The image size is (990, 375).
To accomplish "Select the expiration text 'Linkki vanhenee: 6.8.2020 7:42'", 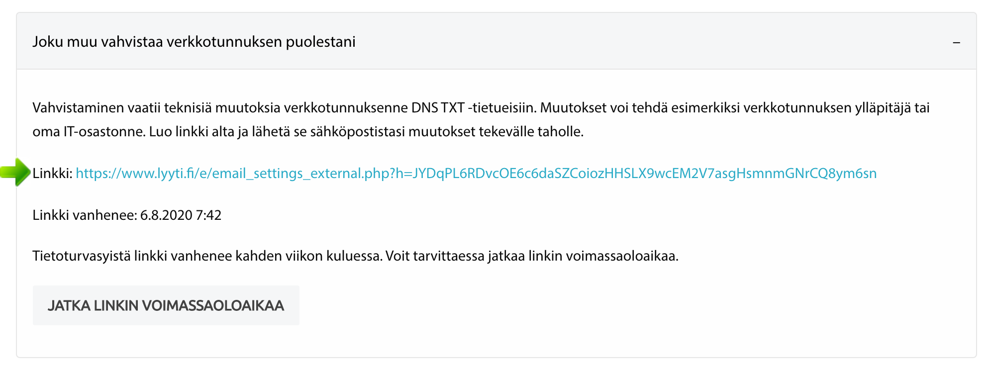I will 127,215.
